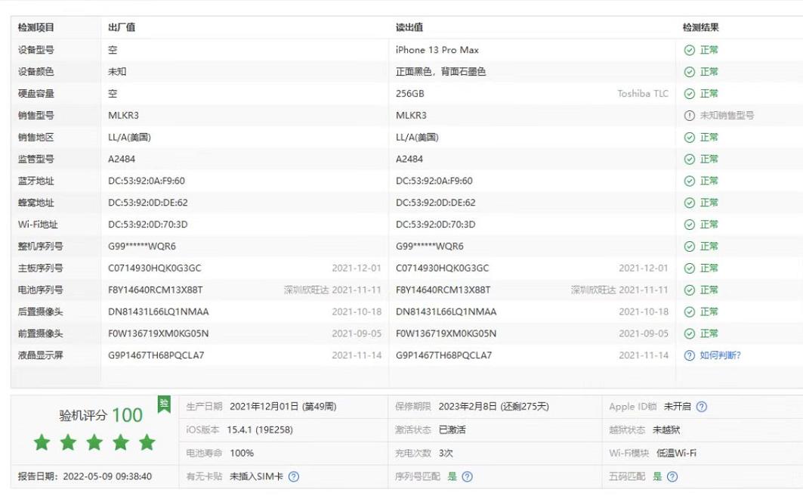Click the Toshiba TLC label on 硬盘容量 row
Screen dimensions: 803x496
pos(643,93)
